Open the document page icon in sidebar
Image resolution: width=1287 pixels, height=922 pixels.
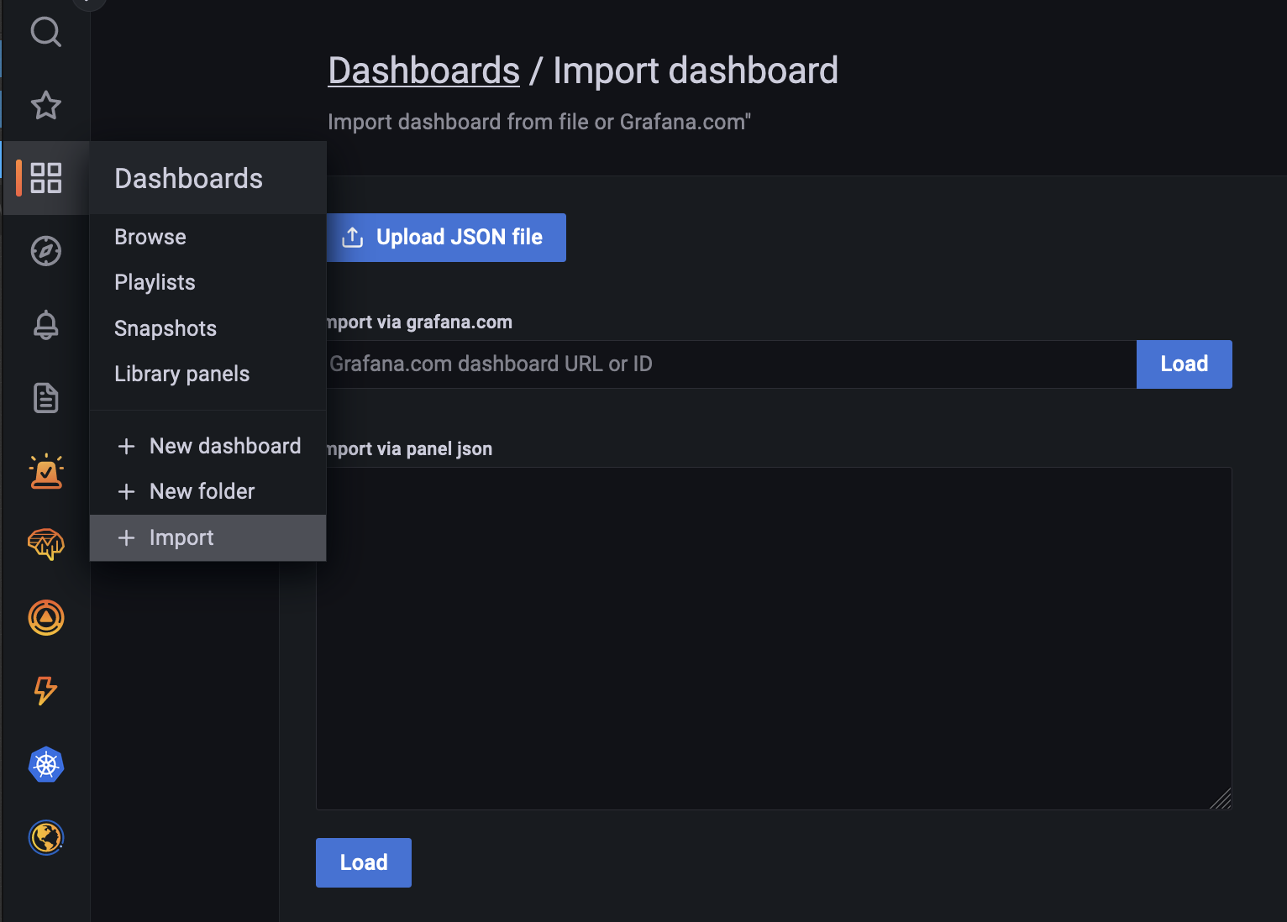pos(46,397)
